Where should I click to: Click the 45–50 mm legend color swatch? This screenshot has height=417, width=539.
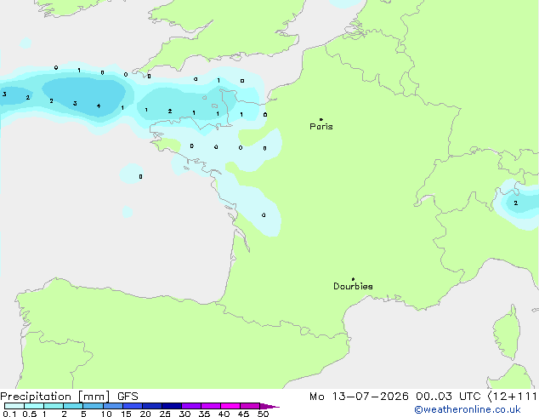pos(250,406)
